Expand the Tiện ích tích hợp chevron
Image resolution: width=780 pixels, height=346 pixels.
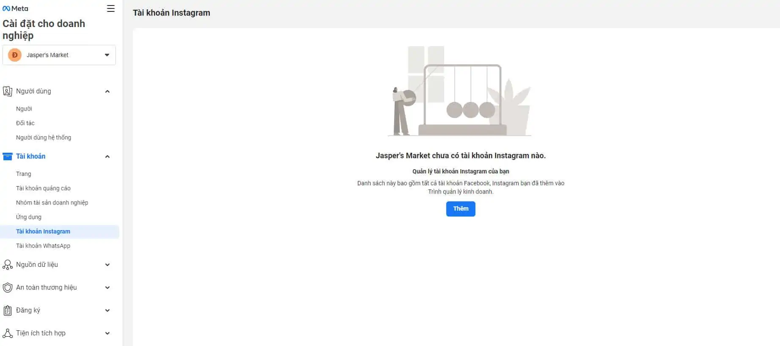107,333
